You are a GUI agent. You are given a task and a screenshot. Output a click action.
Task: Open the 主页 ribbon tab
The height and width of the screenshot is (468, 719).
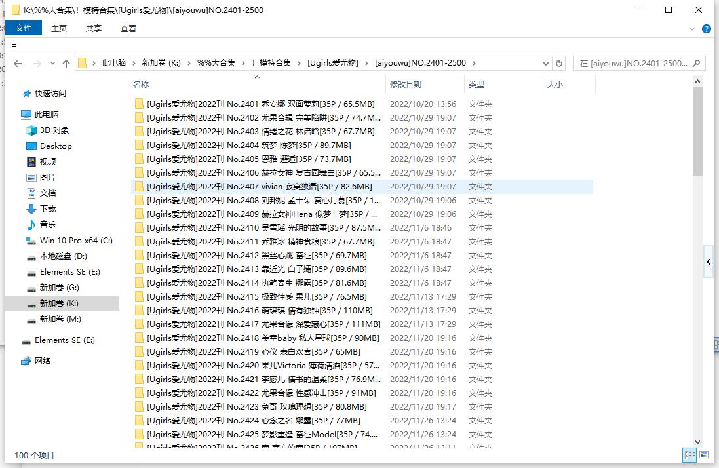(59, 28)
